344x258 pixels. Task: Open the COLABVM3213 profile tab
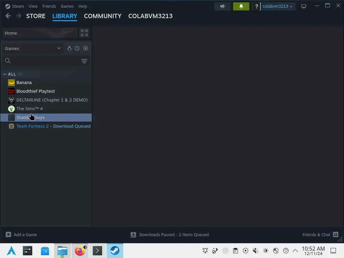[150, 16]
